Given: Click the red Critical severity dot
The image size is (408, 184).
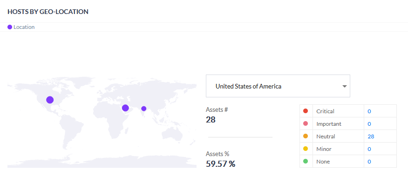Looking at the screenshot, I should [x=306, y=111].
